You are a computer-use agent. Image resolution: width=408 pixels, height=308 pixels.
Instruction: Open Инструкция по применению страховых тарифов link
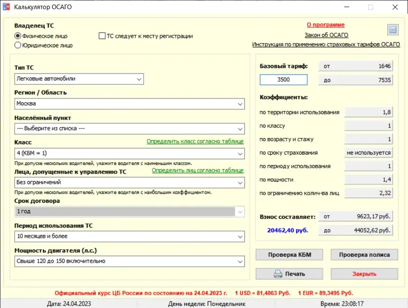[x=326, y=44]
